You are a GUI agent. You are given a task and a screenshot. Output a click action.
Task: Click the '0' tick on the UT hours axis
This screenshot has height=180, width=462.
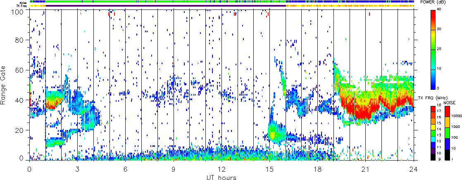click(x=29, y=169)
